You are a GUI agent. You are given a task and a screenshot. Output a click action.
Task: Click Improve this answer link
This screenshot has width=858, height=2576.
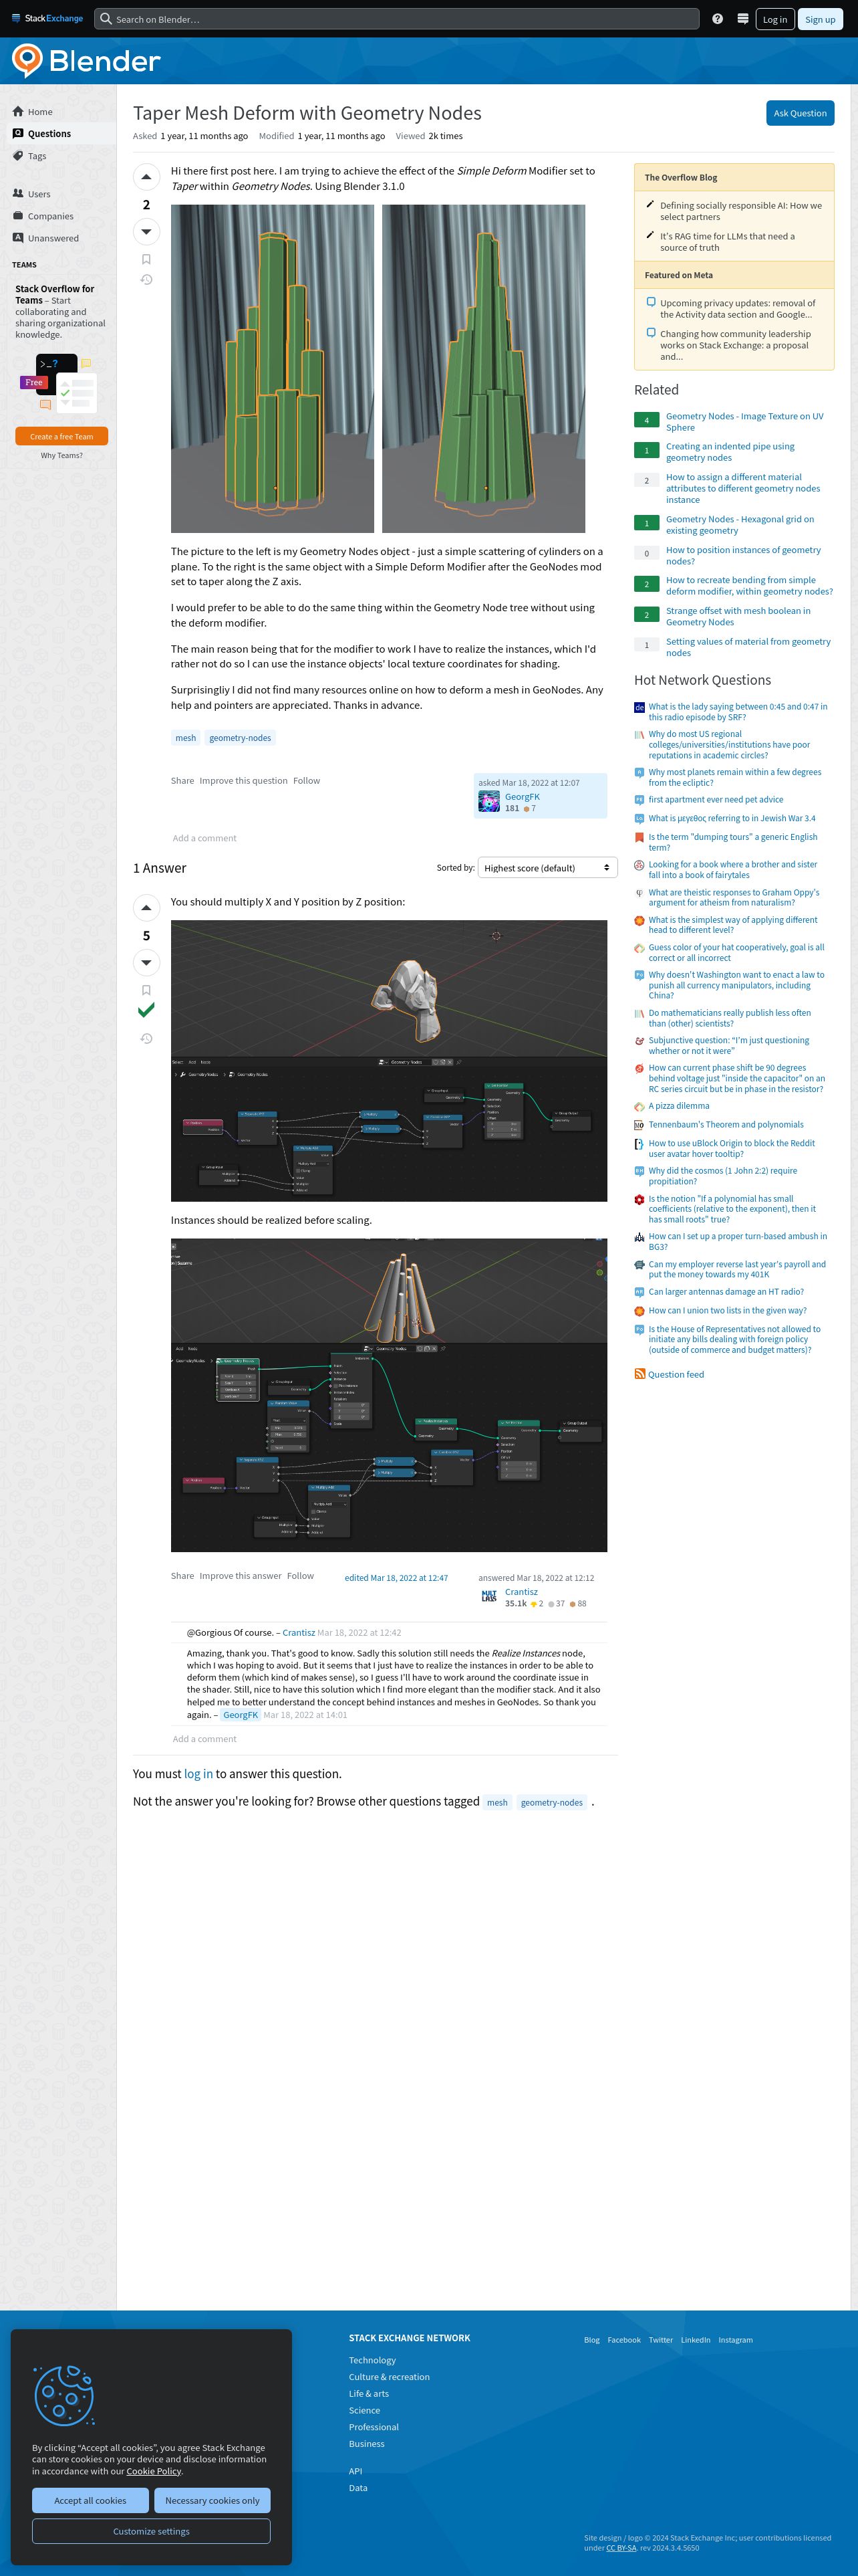240,1576
